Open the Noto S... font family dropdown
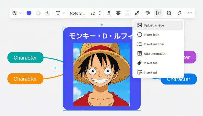Screen dimensions: 203x116 [x=77, y=13]
